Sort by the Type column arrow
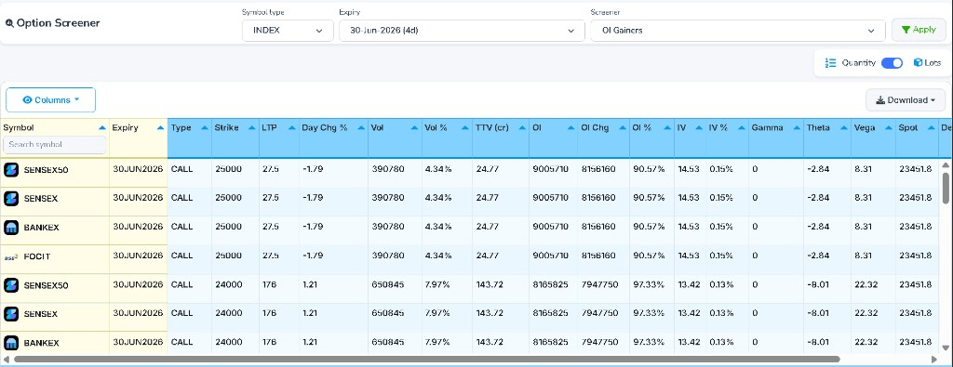Image resolution: width=953 pixels, height=367 pixels. pyautogui.click(x=204, y=128)
